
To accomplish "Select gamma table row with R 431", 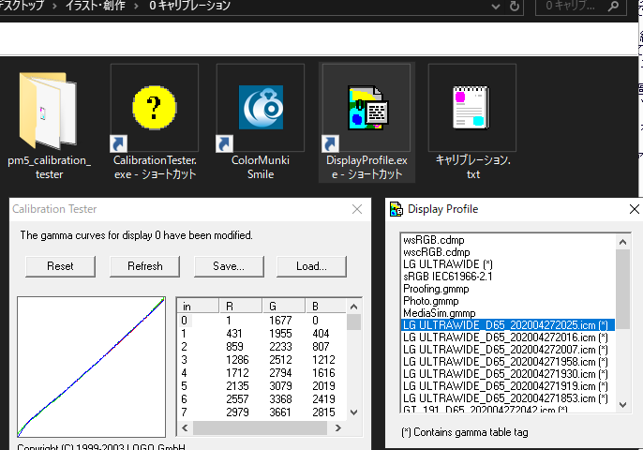I will 262,334.
